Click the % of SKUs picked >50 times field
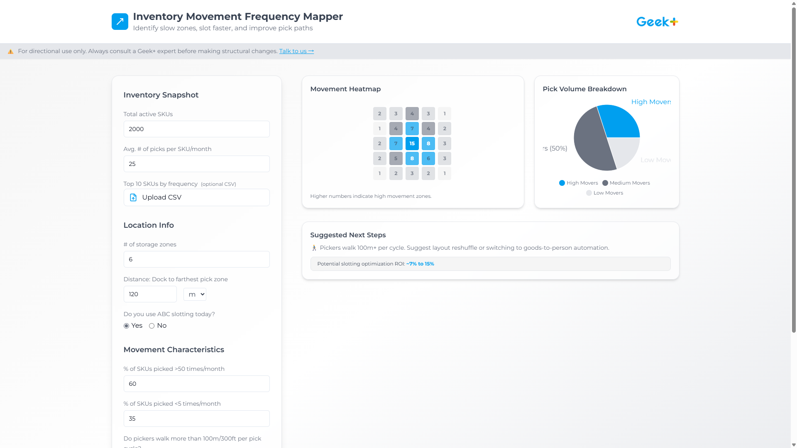Image resolution: width=797 pixels, height=448 pixels. (196, 384)
